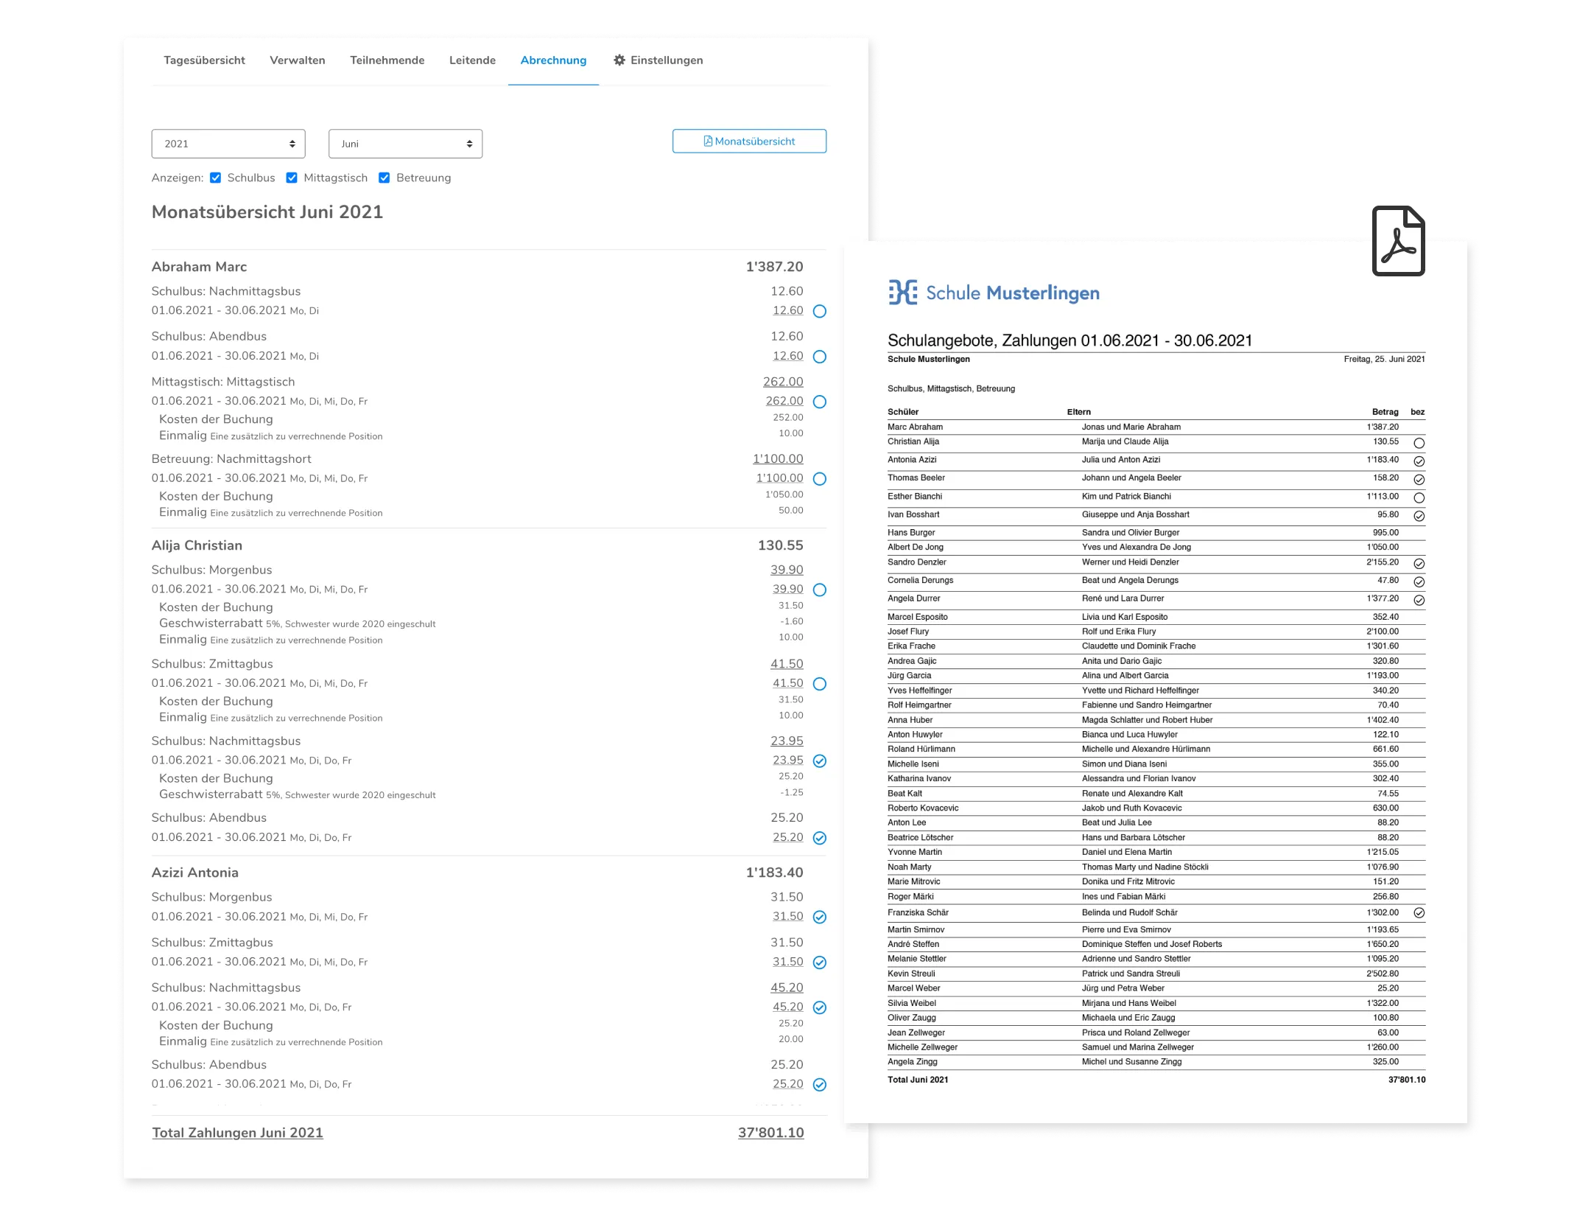Click Esther Bianchi unpaid circle in PDF
This screenshot has width=1591, height=1216.
coord(1419,497)
